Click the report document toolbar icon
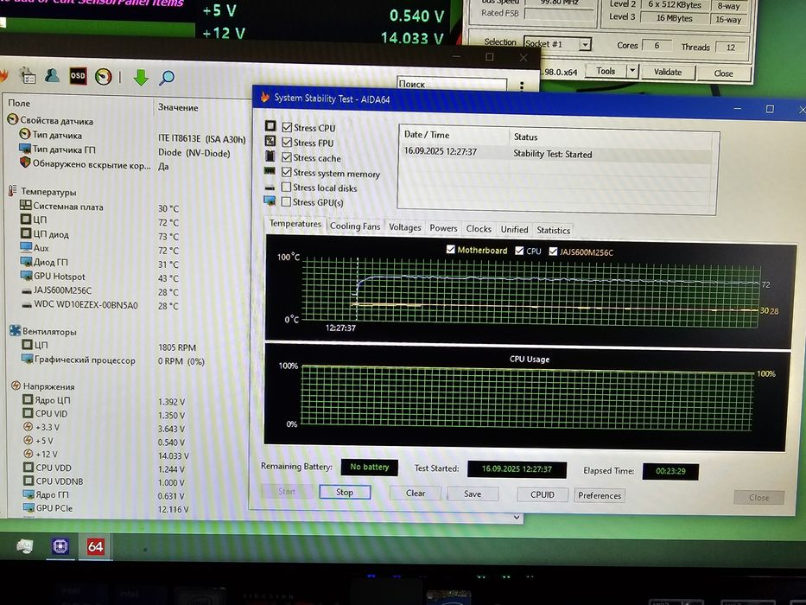 tap(28, 76)
